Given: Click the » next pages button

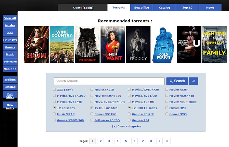Looking at the screenshot, I should (x=167, y=141).
